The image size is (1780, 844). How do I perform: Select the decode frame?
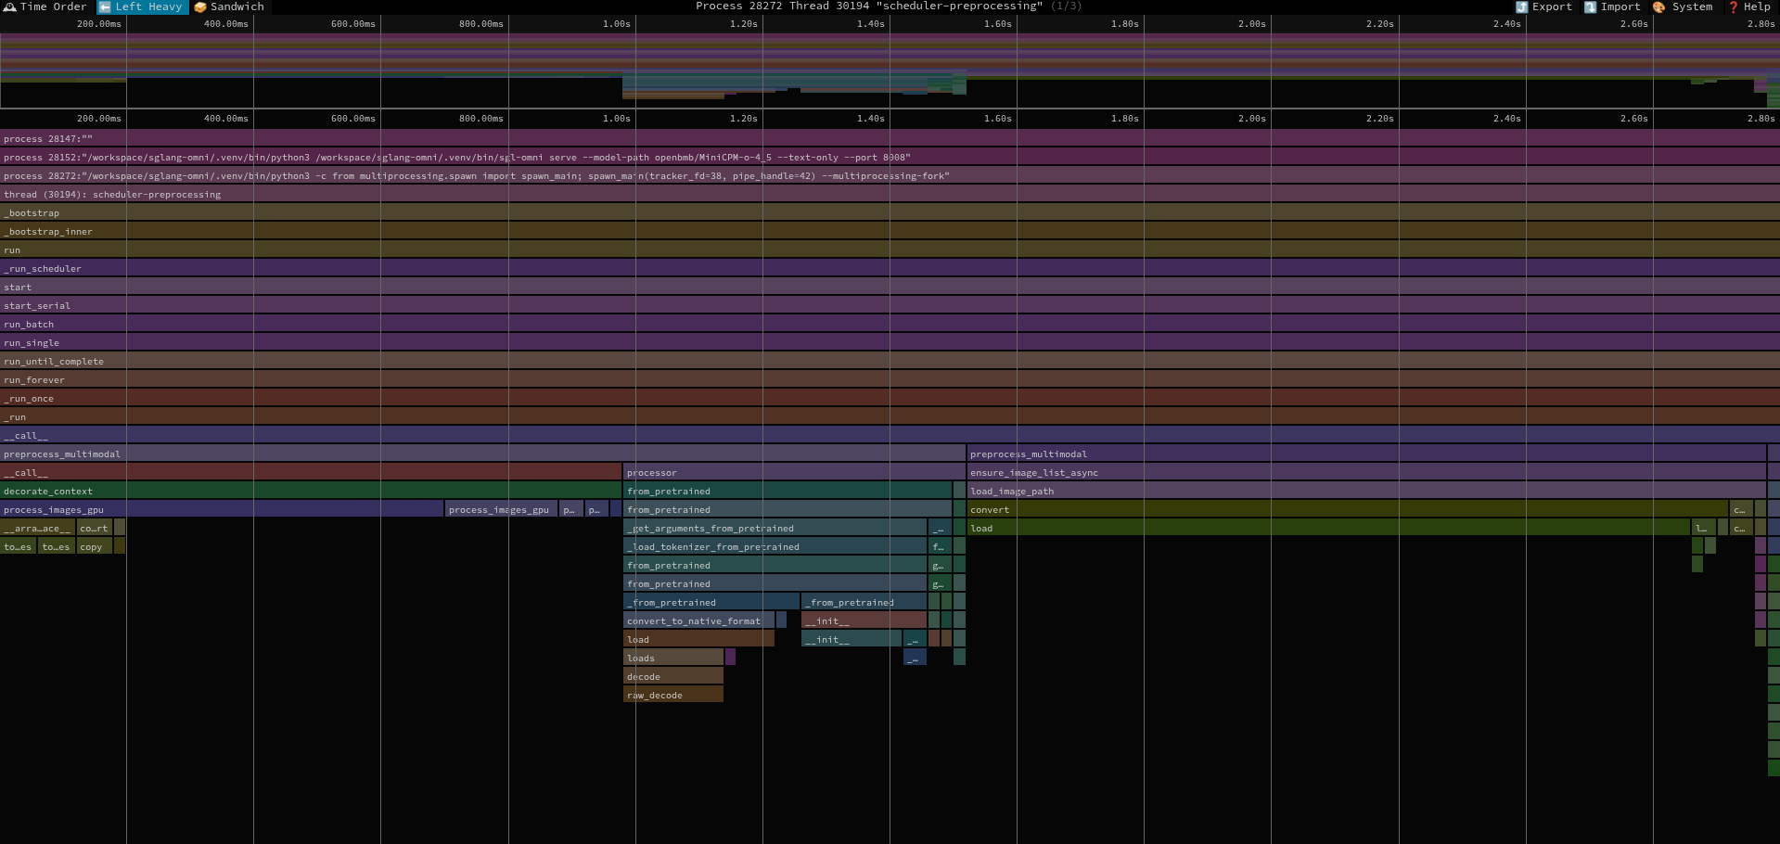(x=673, y=676)
